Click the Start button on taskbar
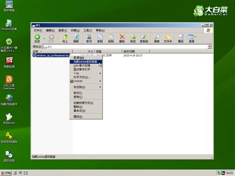 [x=6, y=173]
